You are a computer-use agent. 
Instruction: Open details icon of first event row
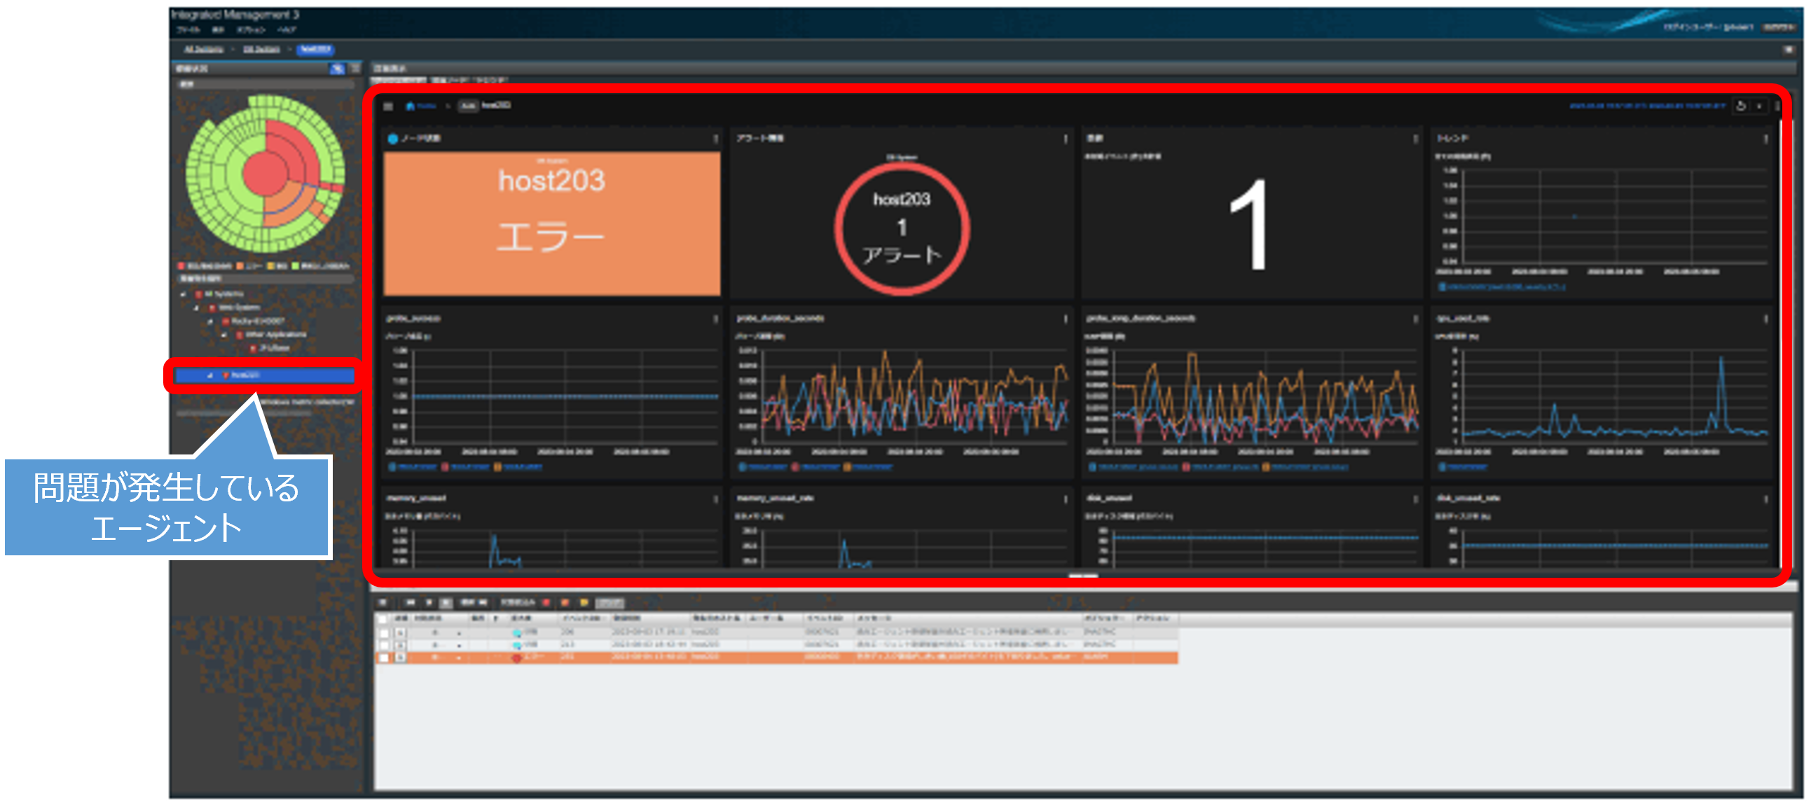tap(401, 633)
